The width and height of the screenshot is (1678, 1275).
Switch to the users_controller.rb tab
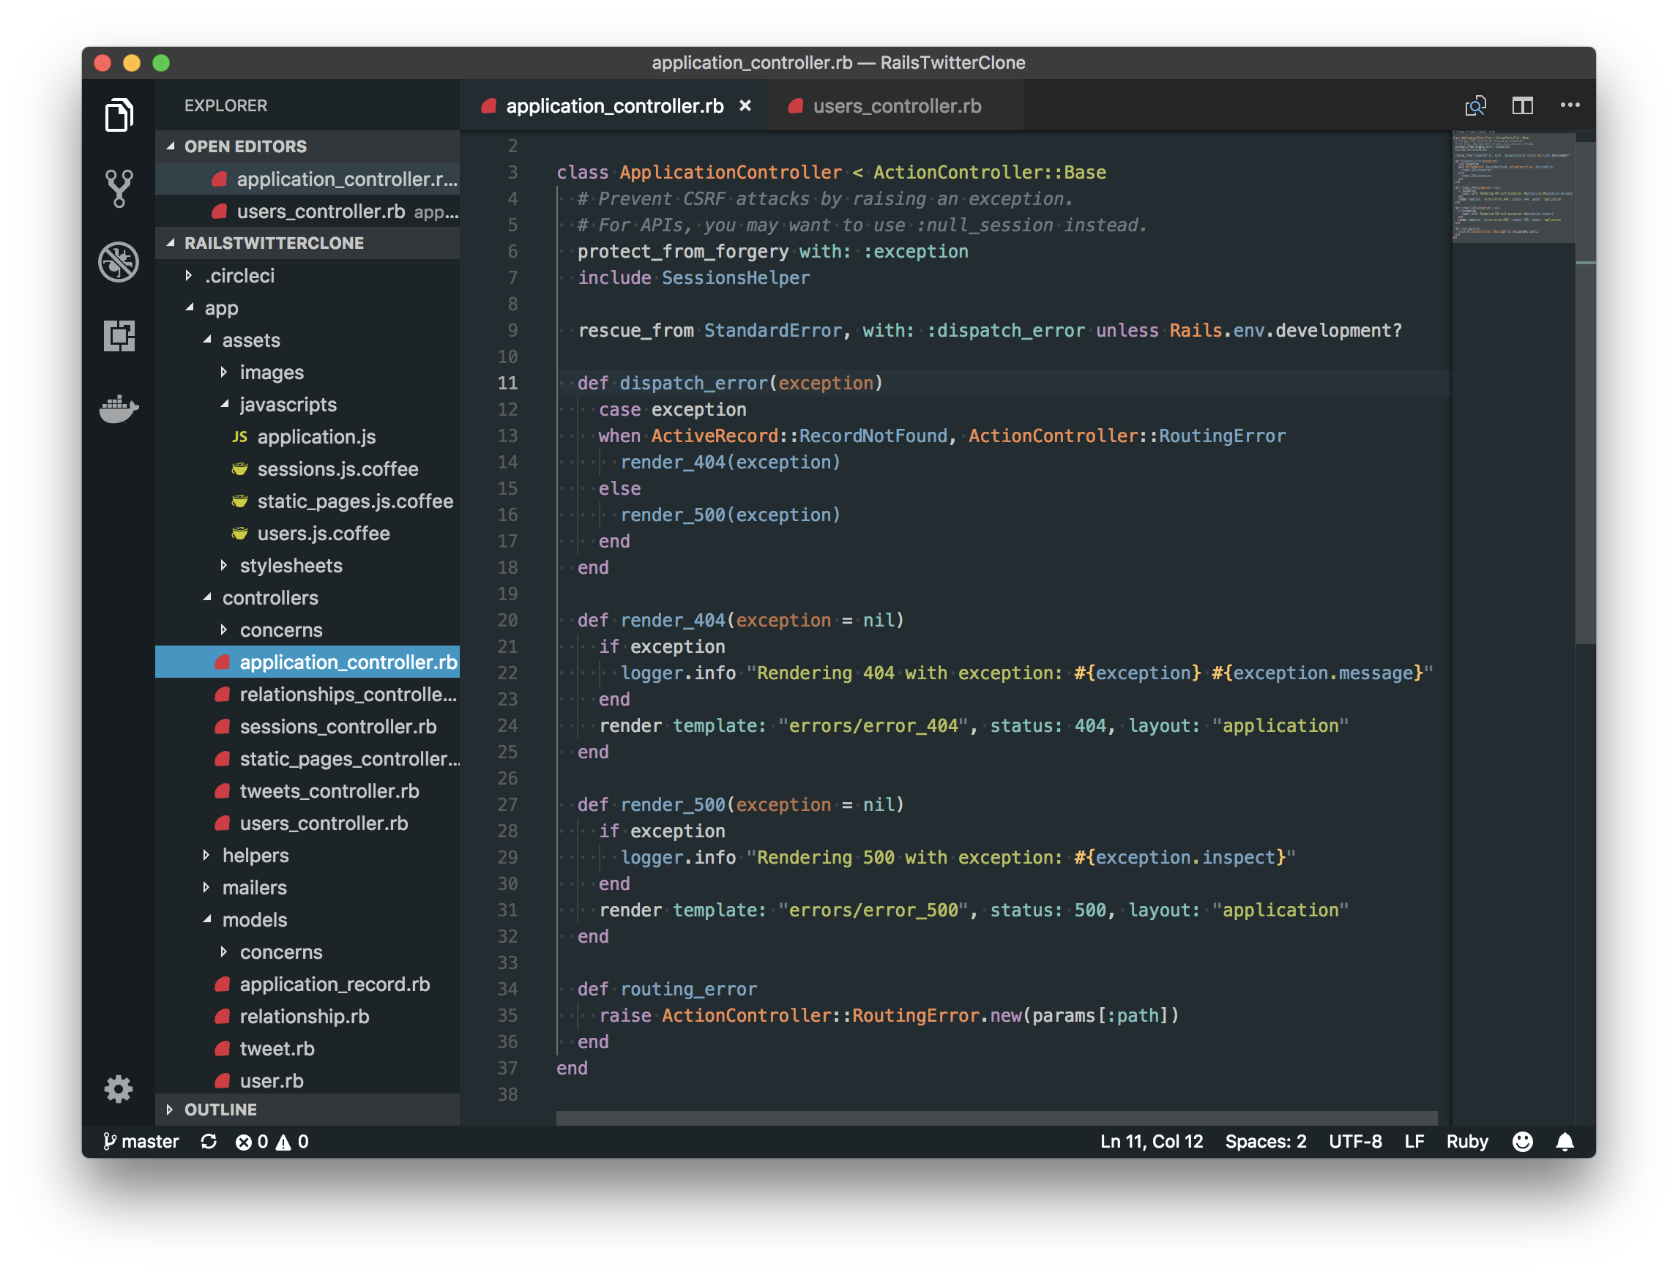point(896,106)
